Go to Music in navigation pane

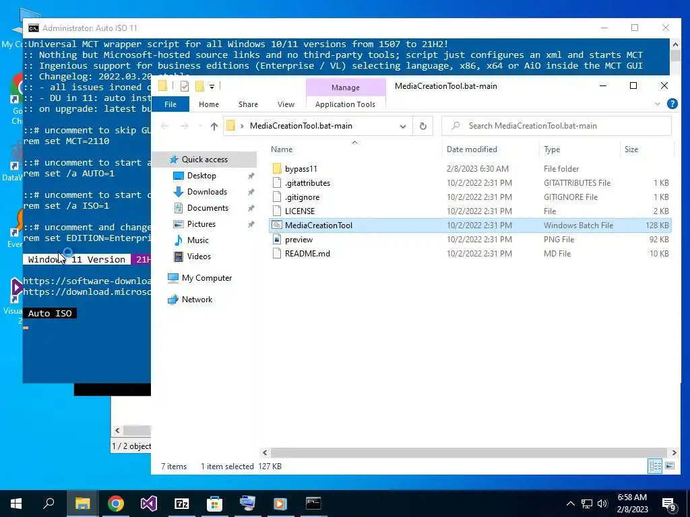coord(197,240)
